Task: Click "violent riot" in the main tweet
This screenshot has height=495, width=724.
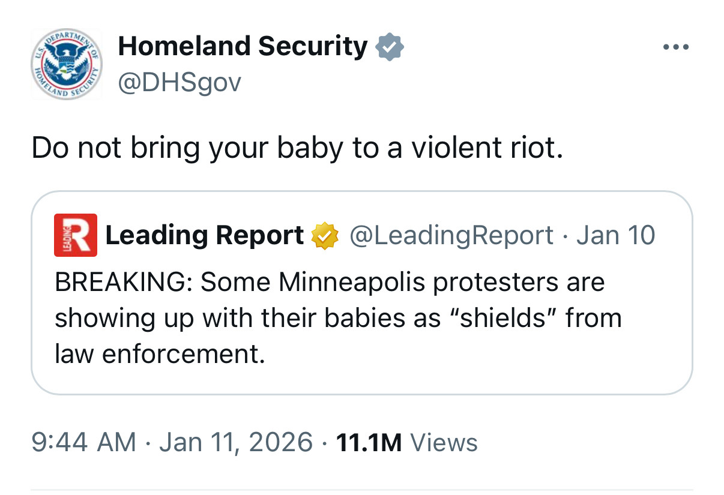Action: point(486,148)
